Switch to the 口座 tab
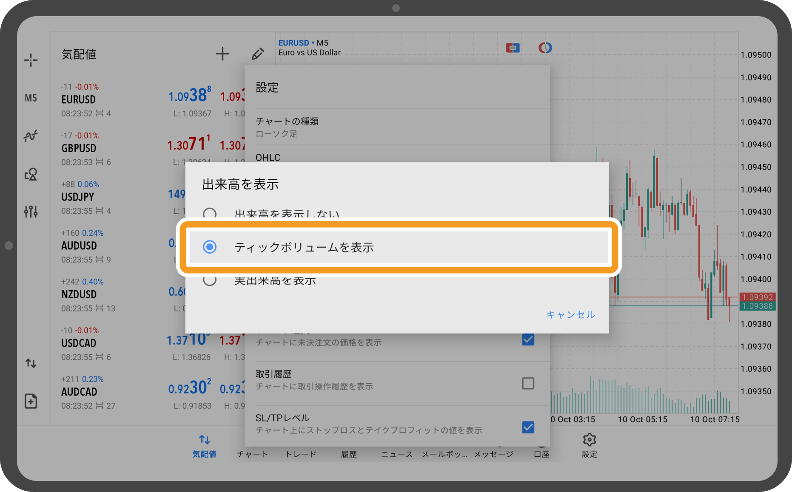 click(x=541, y=454)
